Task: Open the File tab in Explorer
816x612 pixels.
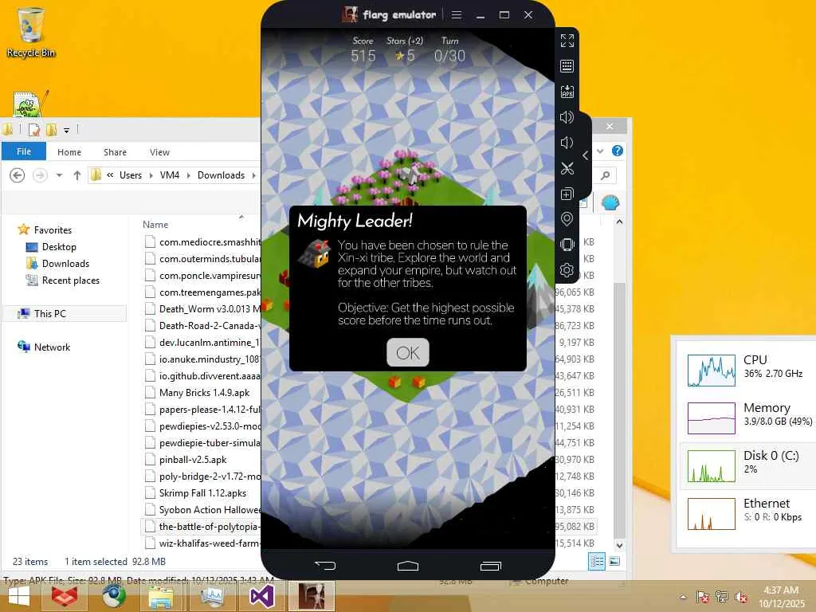Action: tap(23, 151)
